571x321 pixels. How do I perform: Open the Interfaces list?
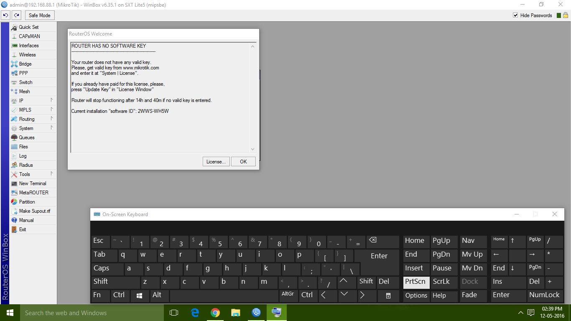pyautogui.click(x=33, y=46)
